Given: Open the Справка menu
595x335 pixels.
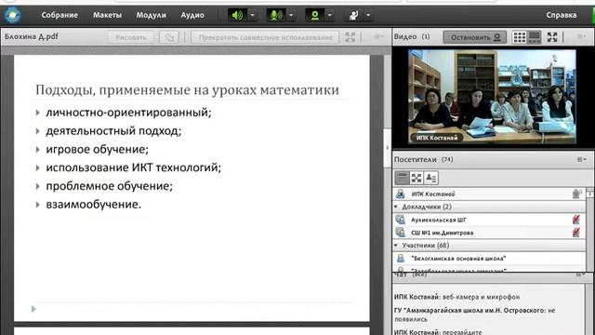Looking at the screenshot, I should click(562, 15).
